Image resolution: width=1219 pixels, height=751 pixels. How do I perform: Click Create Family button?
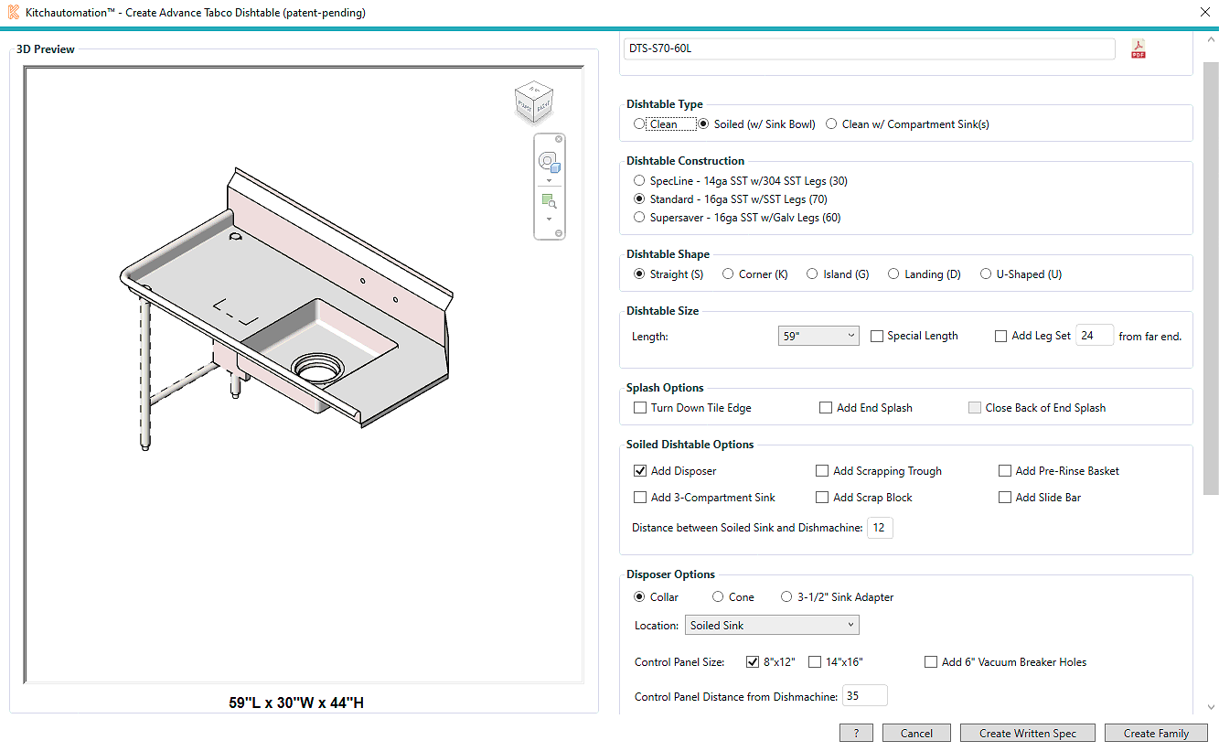point(1156,733)
